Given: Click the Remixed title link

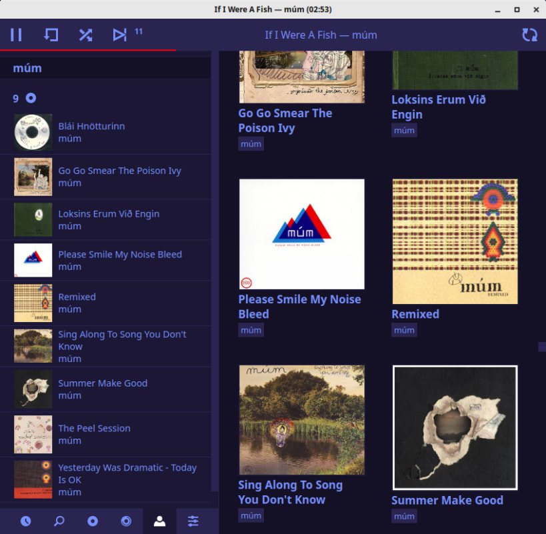Looking at the screenshot, I should [415, 314].
